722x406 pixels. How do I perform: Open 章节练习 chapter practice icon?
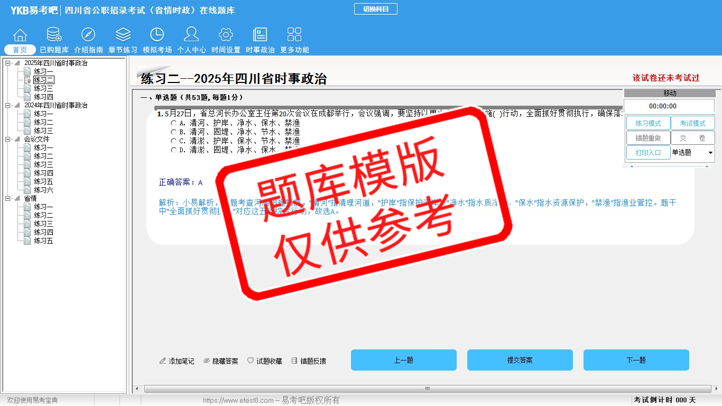(x=123, y=35)
